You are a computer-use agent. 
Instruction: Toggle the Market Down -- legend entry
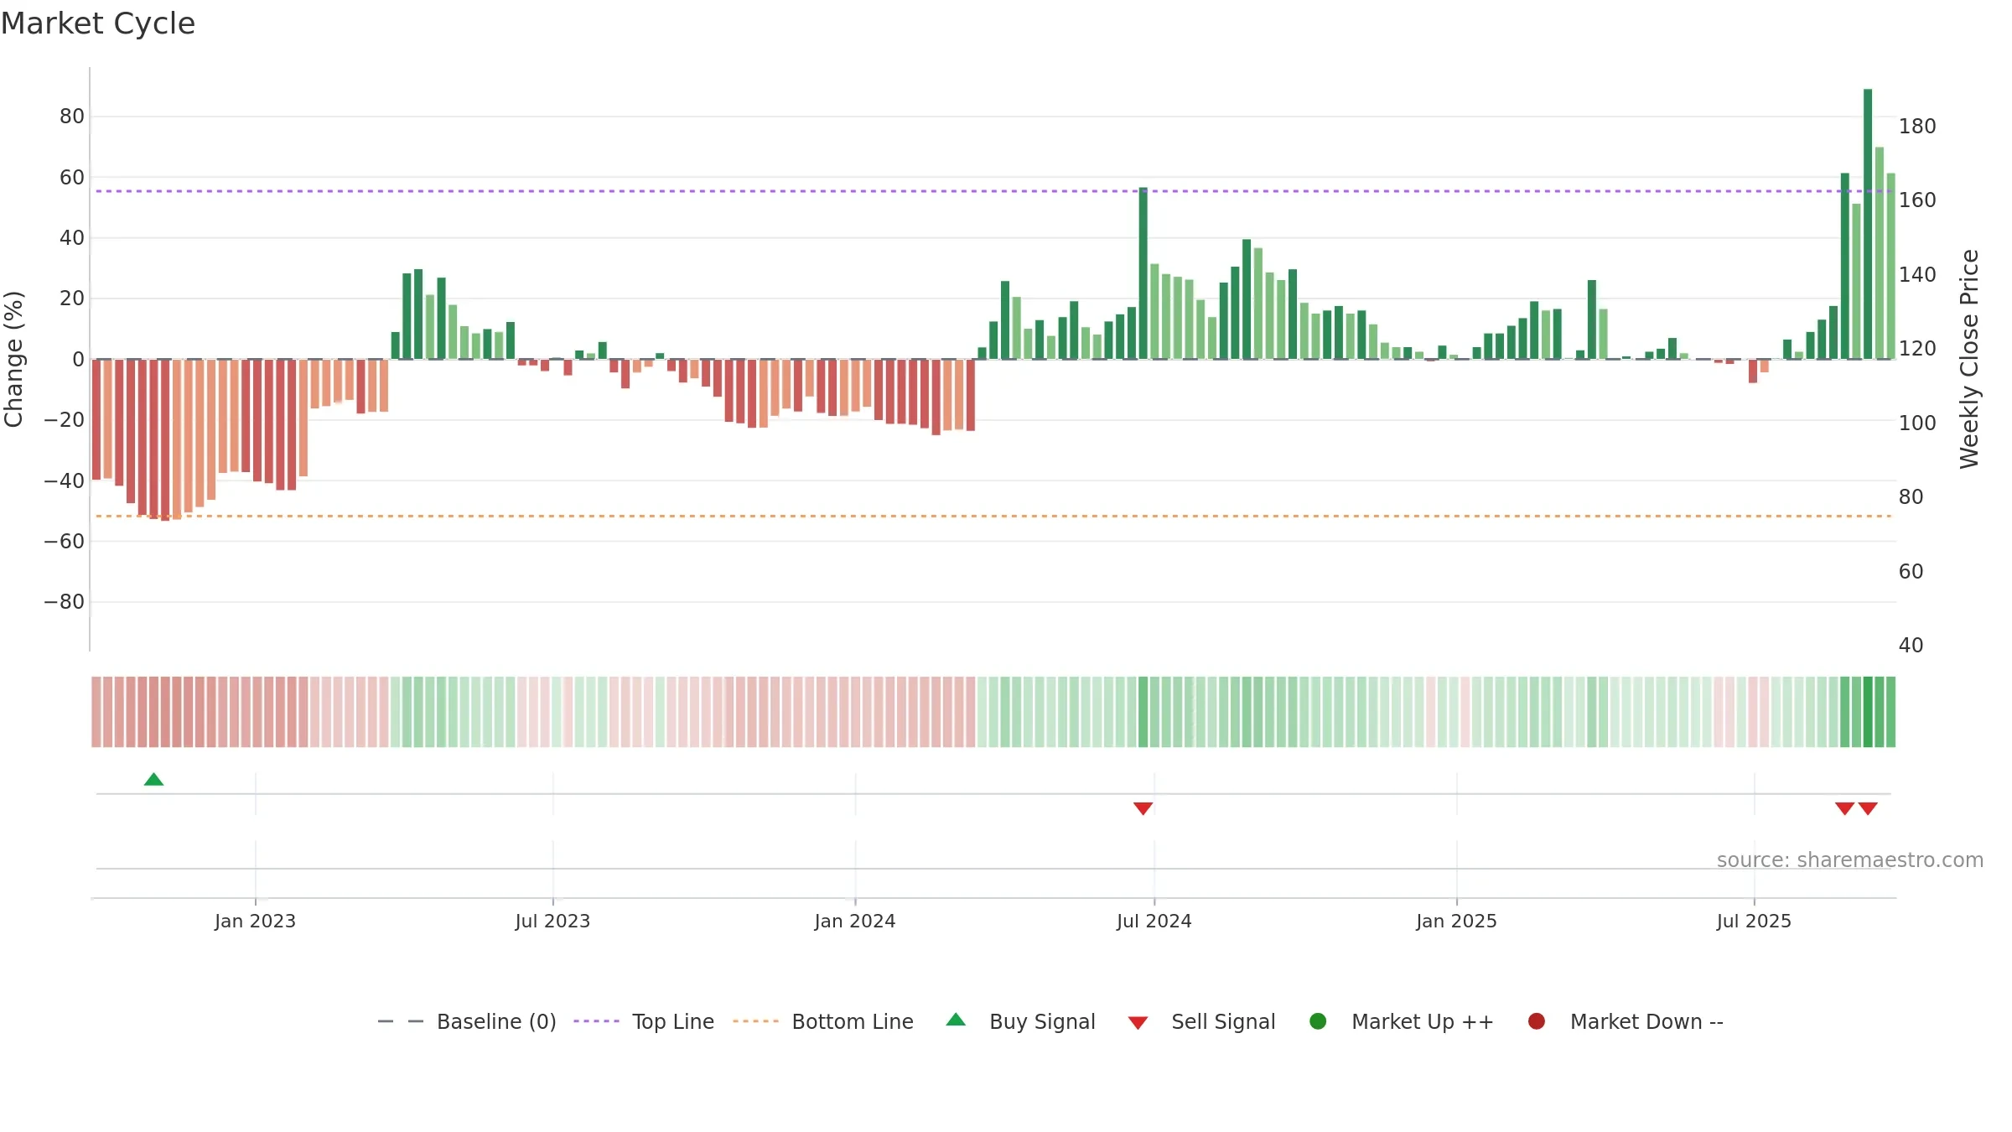[x=1626, y=1021]
